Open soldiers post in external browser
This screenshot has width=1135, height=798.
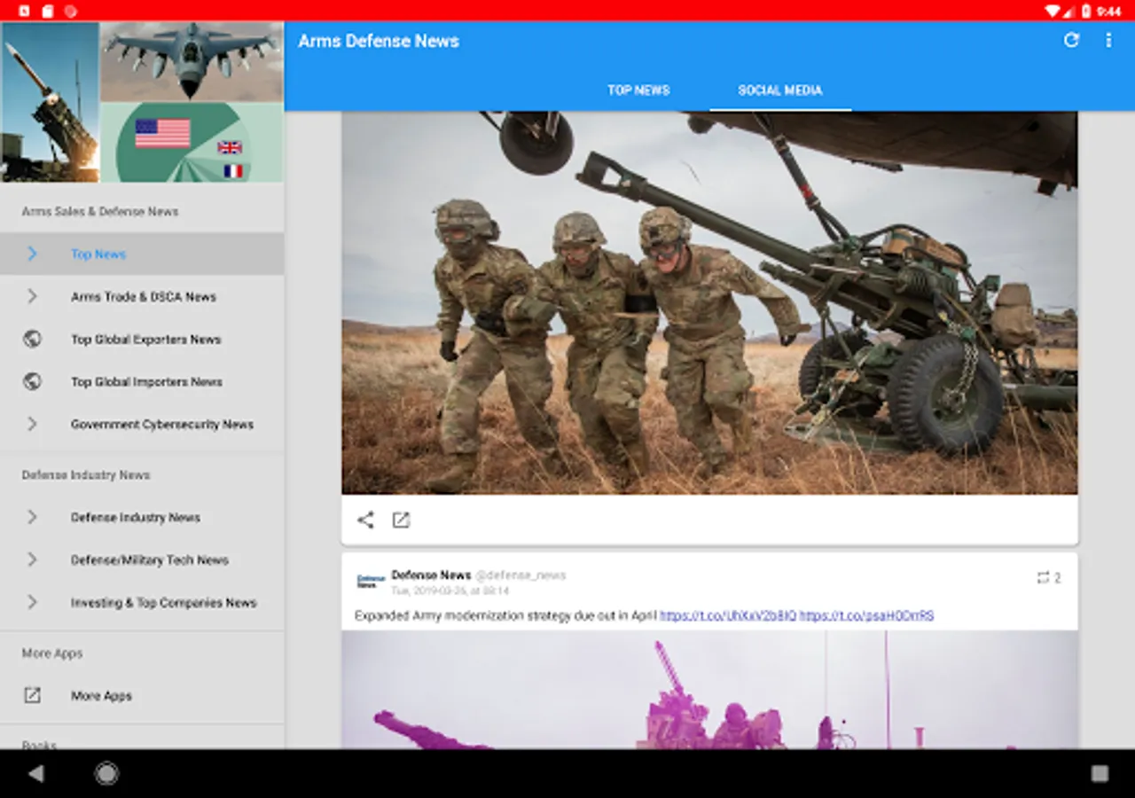tap(401, 520)
